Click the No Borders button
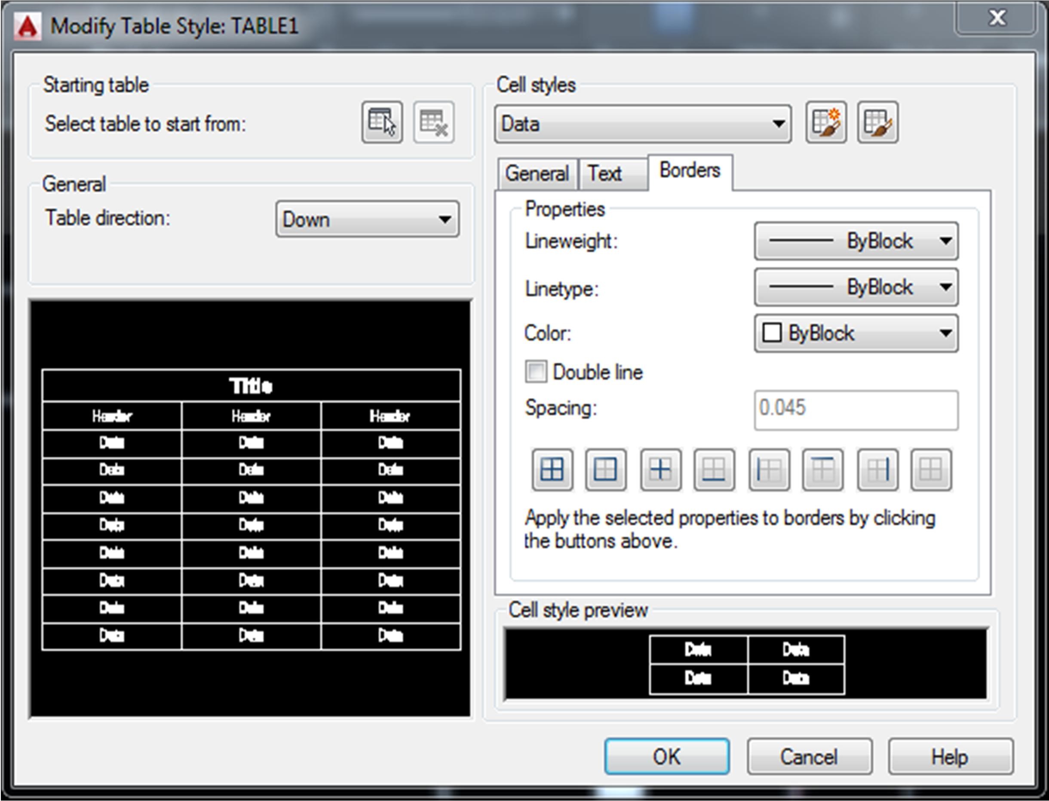The width and height of the screenshot is (1049, 801). (x=931, y=470)
